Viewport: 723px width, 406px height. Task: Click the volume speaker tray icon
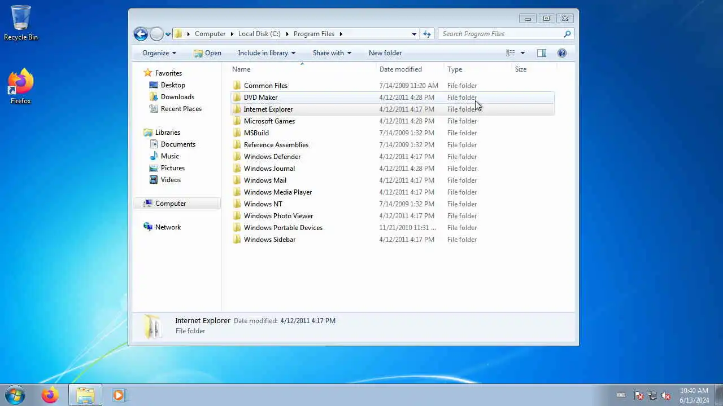pos(666,396)
